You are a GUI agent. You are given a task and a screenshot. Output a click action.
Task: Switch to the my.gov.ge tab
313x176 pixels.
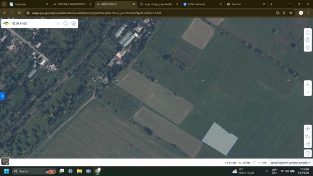click(x=29, y=4)
